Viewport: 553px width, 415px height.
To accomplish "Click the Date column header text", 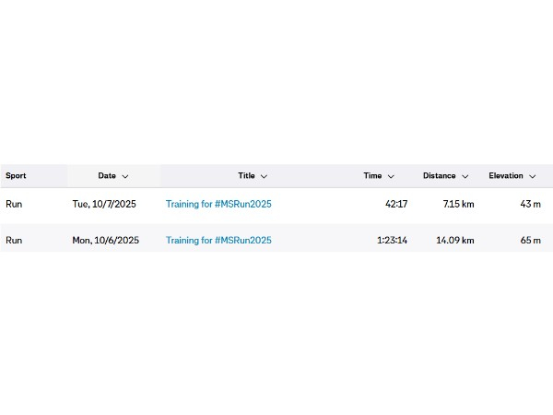I will 107,175.
